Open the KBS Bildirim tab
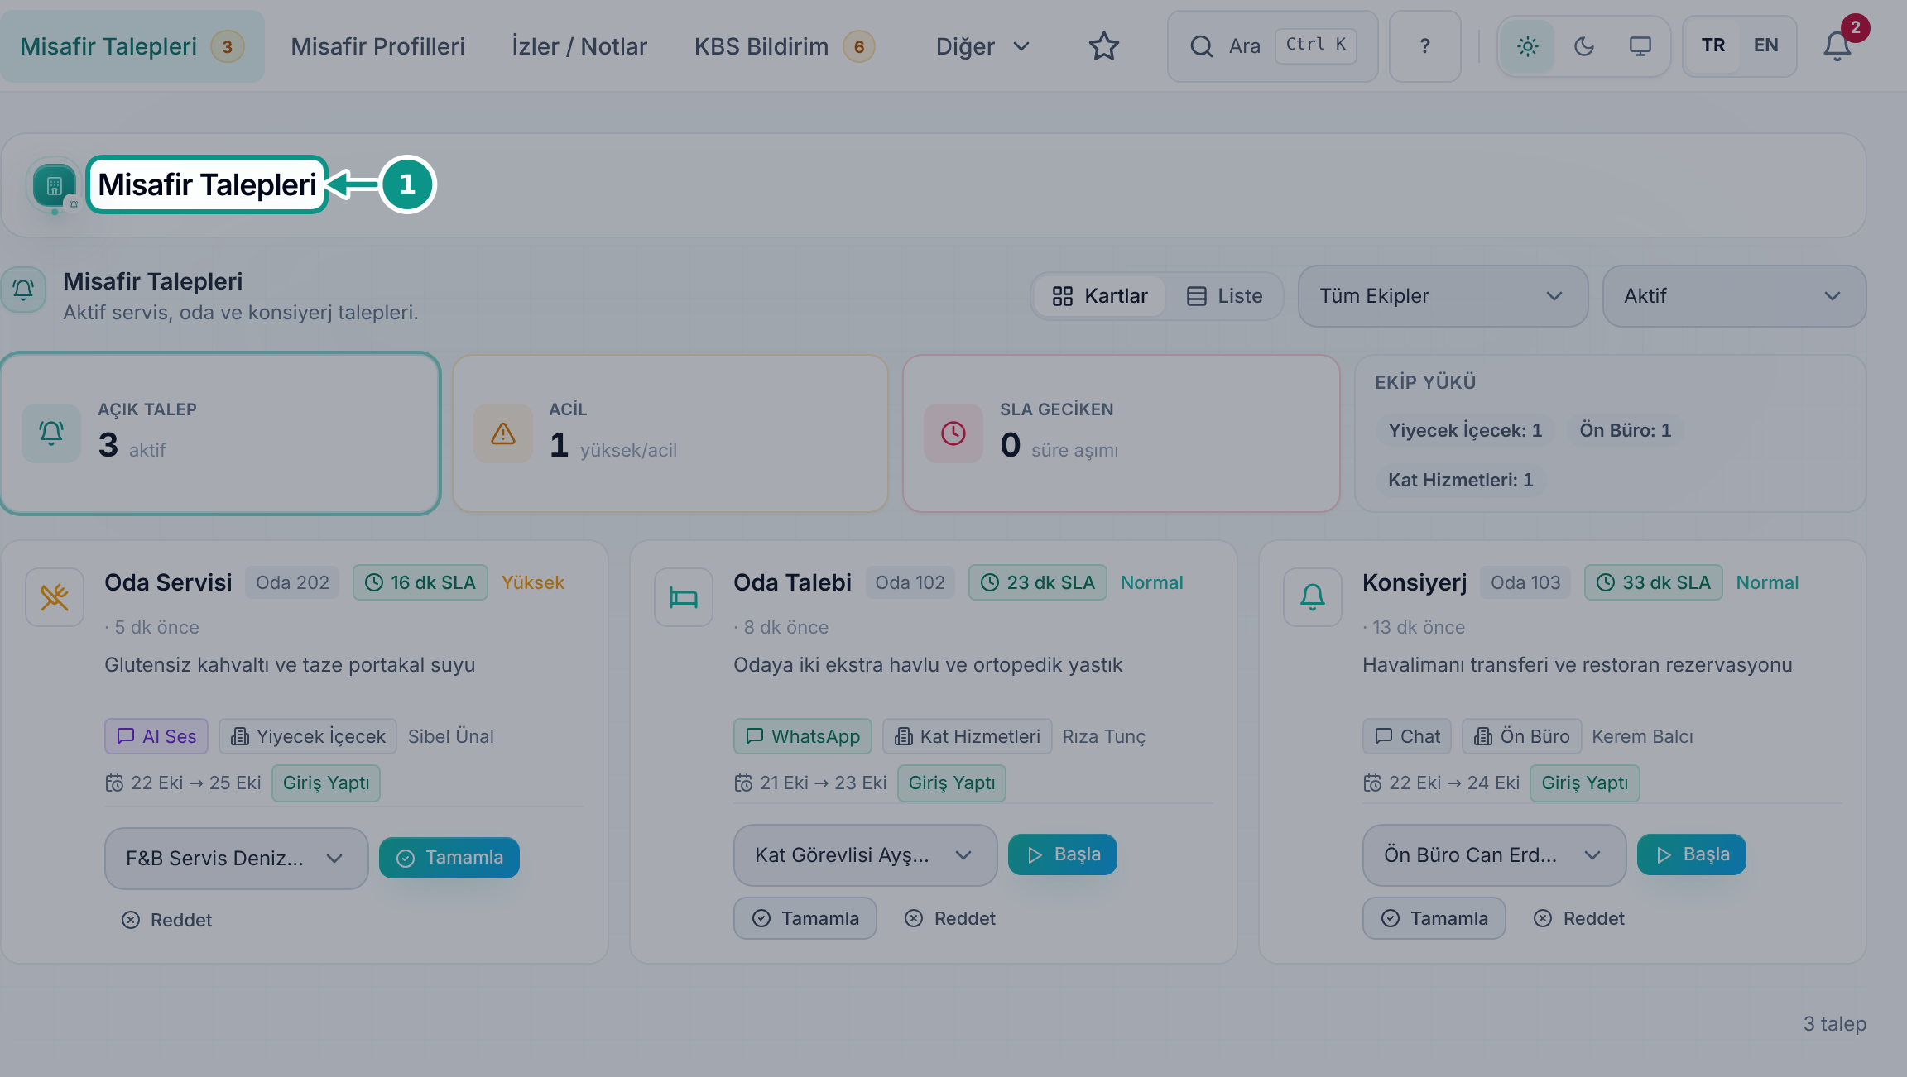 pyautogui.click(x=784, y=46)
